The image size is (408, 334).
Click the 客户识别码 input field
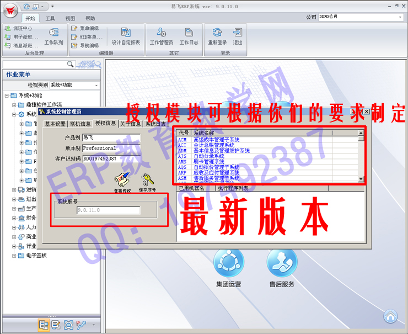(111, 158)
